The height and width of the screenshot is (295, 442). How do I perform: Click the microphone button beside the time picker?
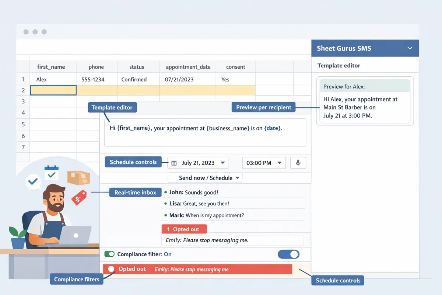(298, 163)
